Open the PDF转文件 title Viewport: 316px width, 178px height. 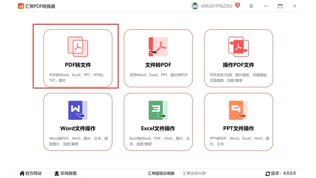[x=78, y=65]
